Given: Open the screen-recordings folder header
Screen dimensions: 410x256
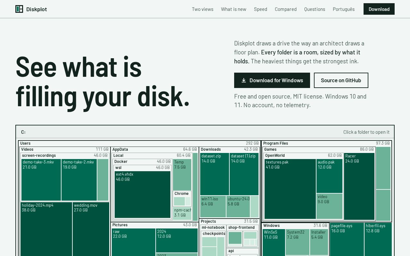Looking at the screenshot, I should pos(65,156).
